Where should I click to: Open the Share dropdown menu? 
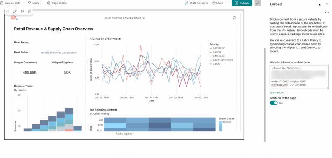click(219, 3)
